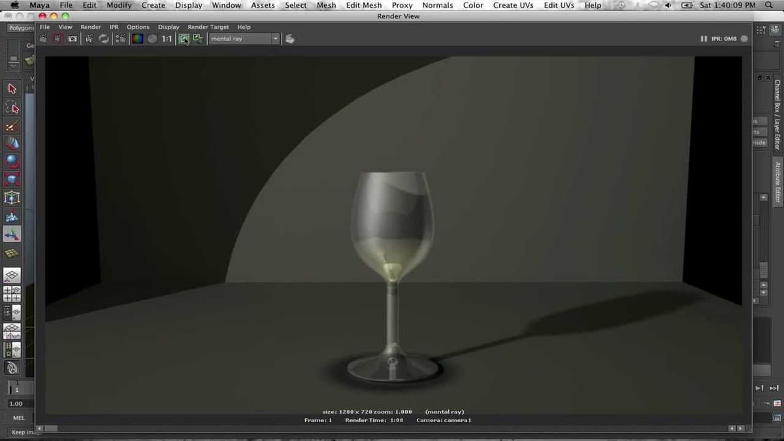The image size is (784, 441).
Task: Click the Redo Previous IPR Render icon
Action: [90, 39]
